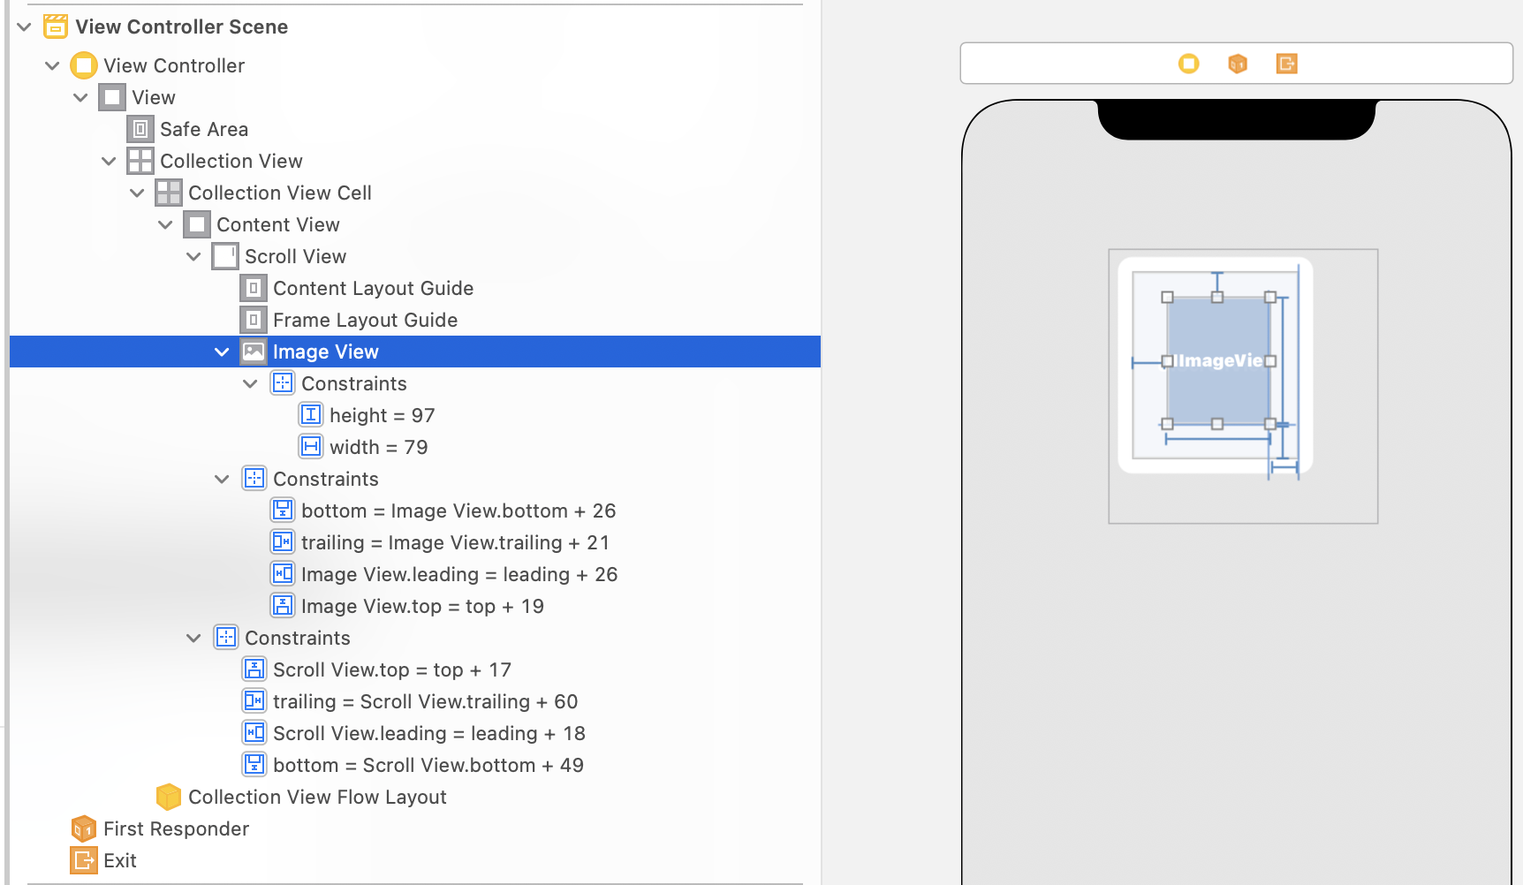This screenshot has width=1523, height=885.
Task: Select the First Responder label
Action: [x=176, y=828]
